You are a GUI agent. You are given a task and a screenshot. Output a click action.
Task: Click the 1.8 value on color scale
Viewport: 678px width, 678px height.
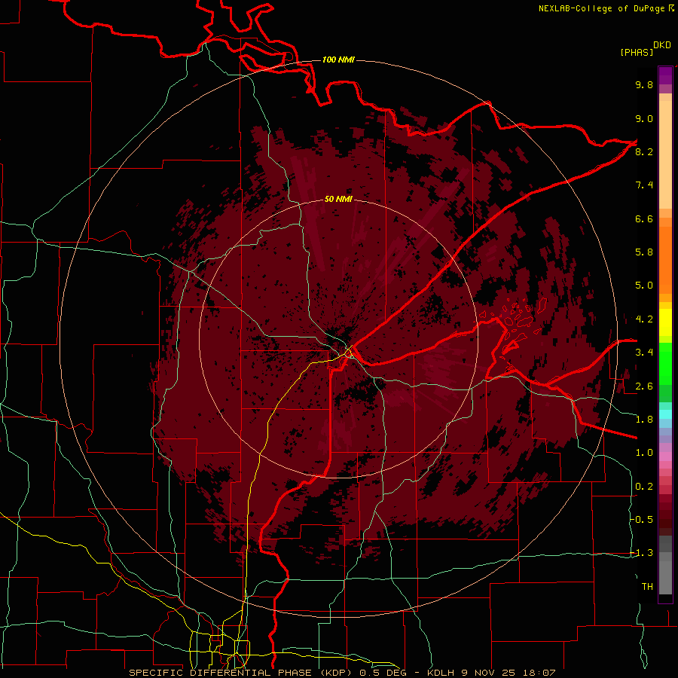point(644,420)
